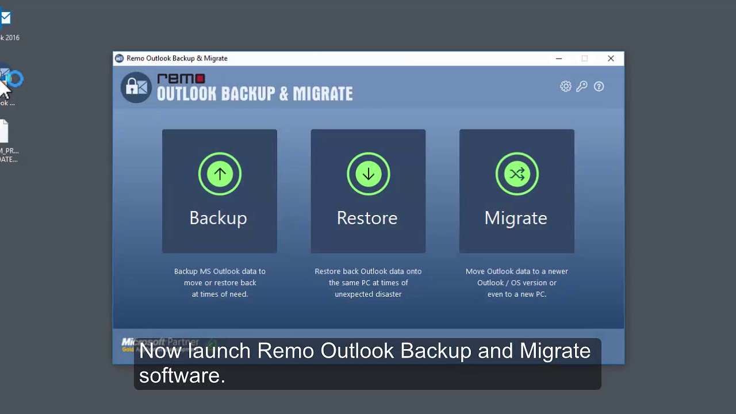
Task: Click the green Backup up-arrow icon
Action: coord(220,174)
